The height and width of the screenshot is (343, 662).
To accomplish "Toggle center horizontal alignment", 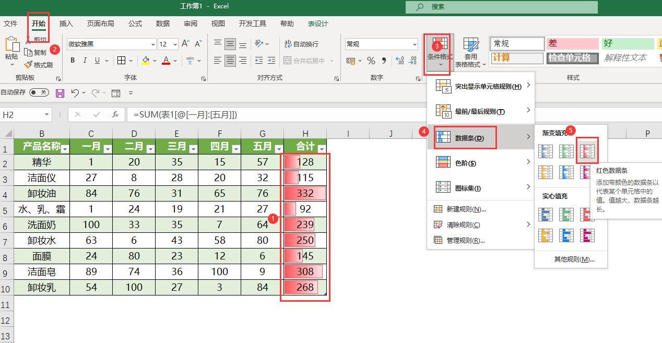I will pyautogui.click(x=230, y=61).
